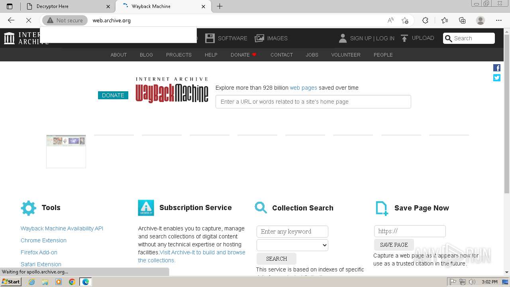Open Wayback Machine Availability API link
This screenshot has height=287, width=510.
(62, 228)
